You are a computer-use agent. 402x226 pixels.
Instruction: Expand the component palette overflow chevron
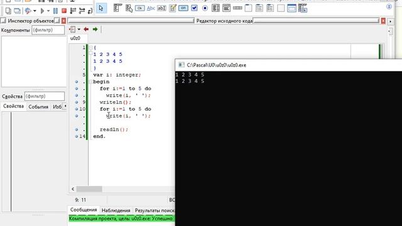[389, 7]
